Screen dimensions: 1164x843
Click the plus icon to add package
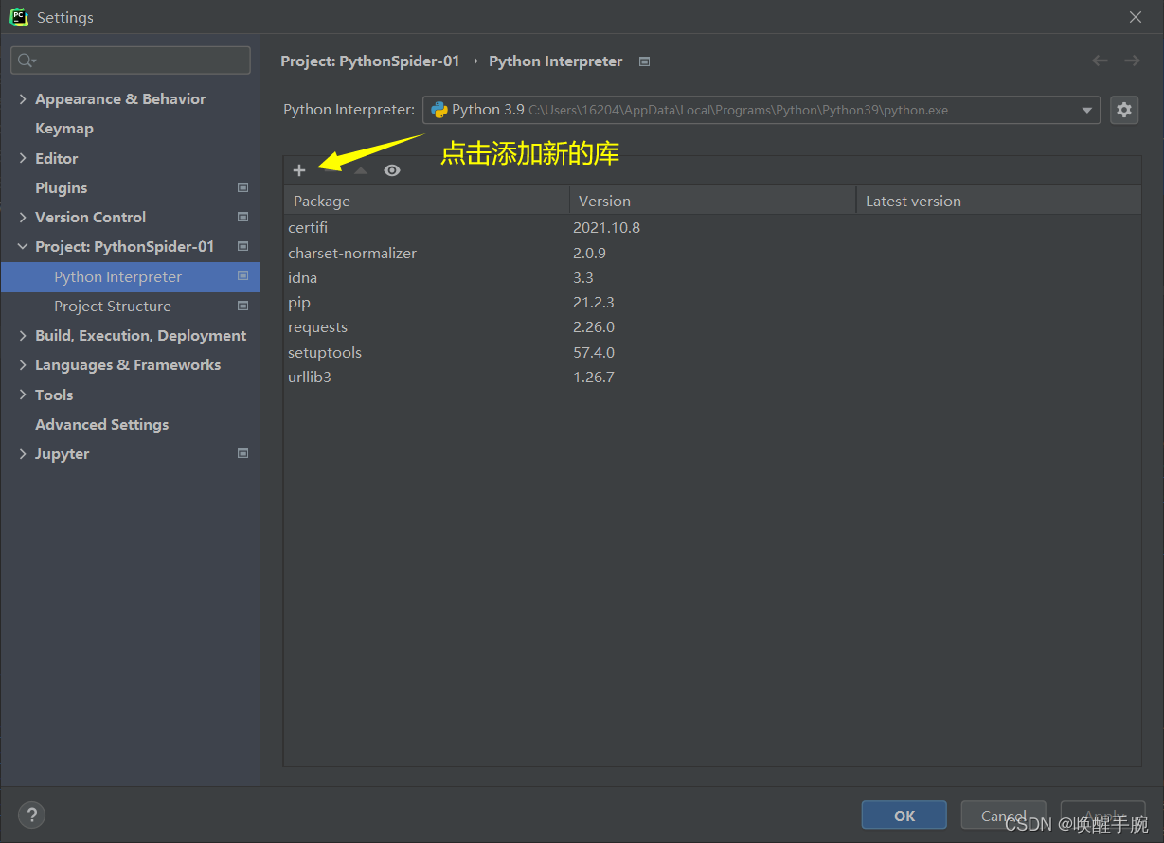pyautogui.click(x=299, y=170)
